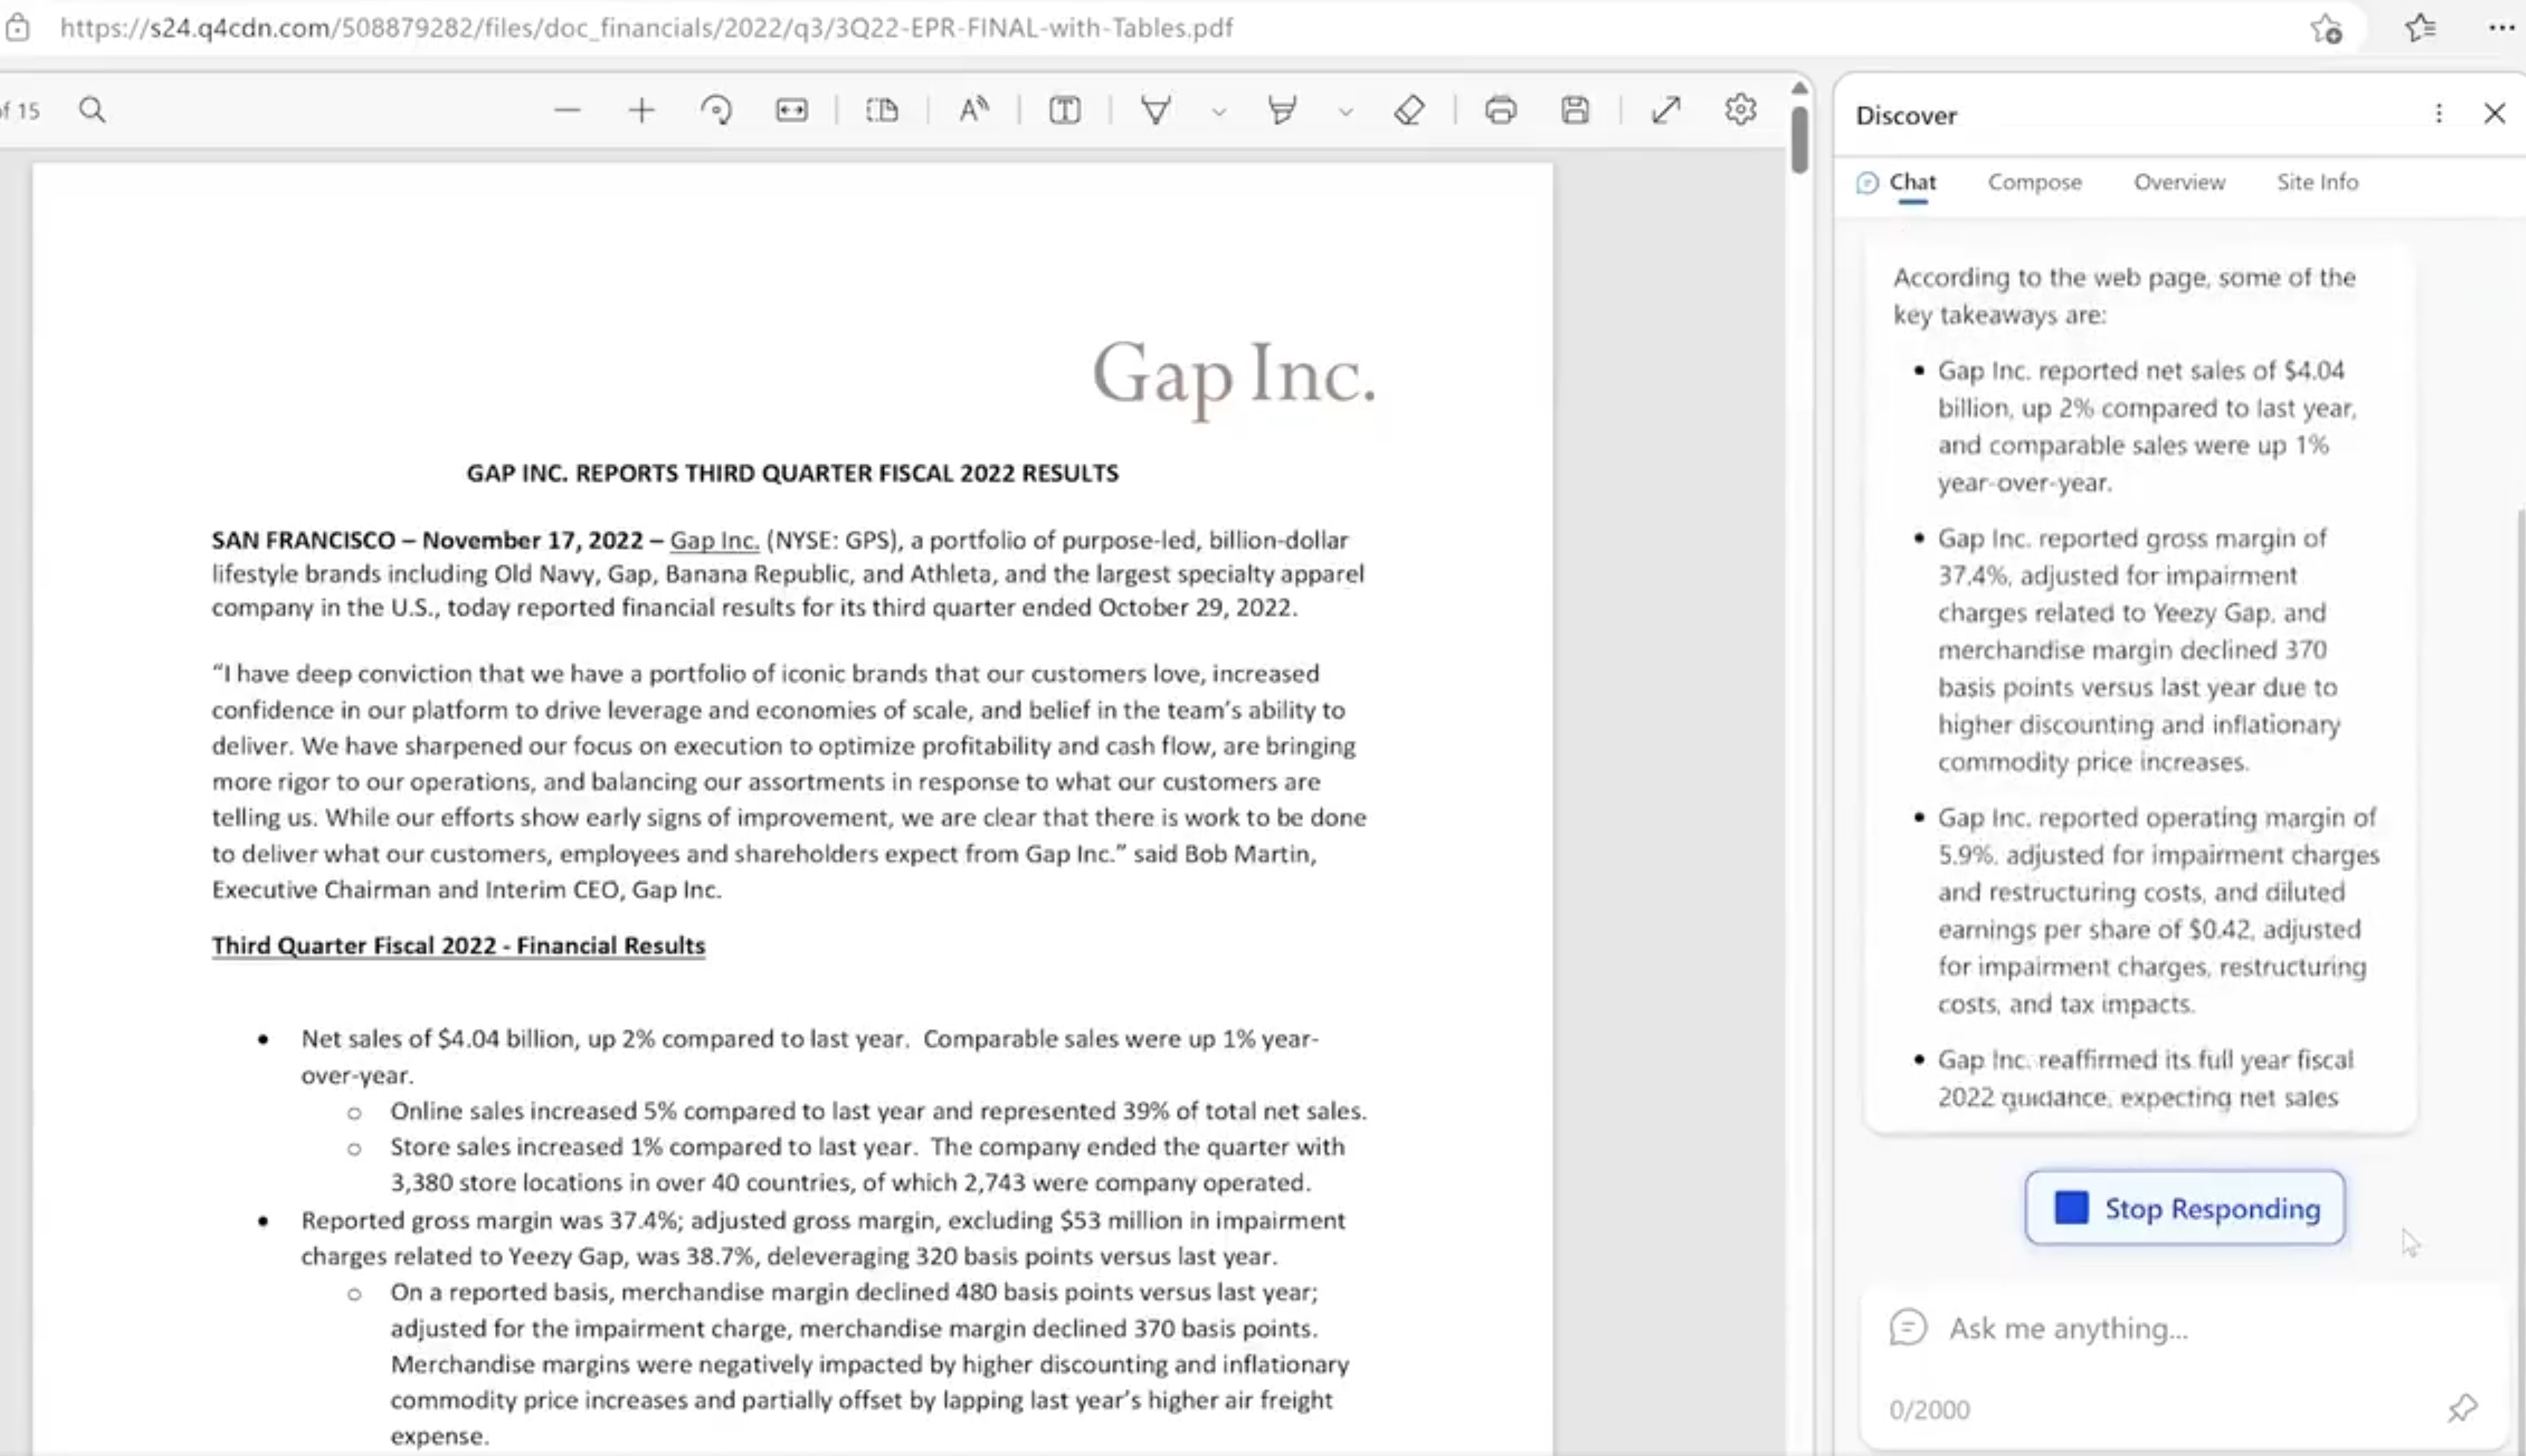Switch to the Chat tab
This screenshot has width=2526, height=1456.
click(1897, 182)
